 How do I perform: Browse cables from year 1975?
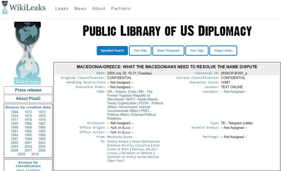[28, 116]
